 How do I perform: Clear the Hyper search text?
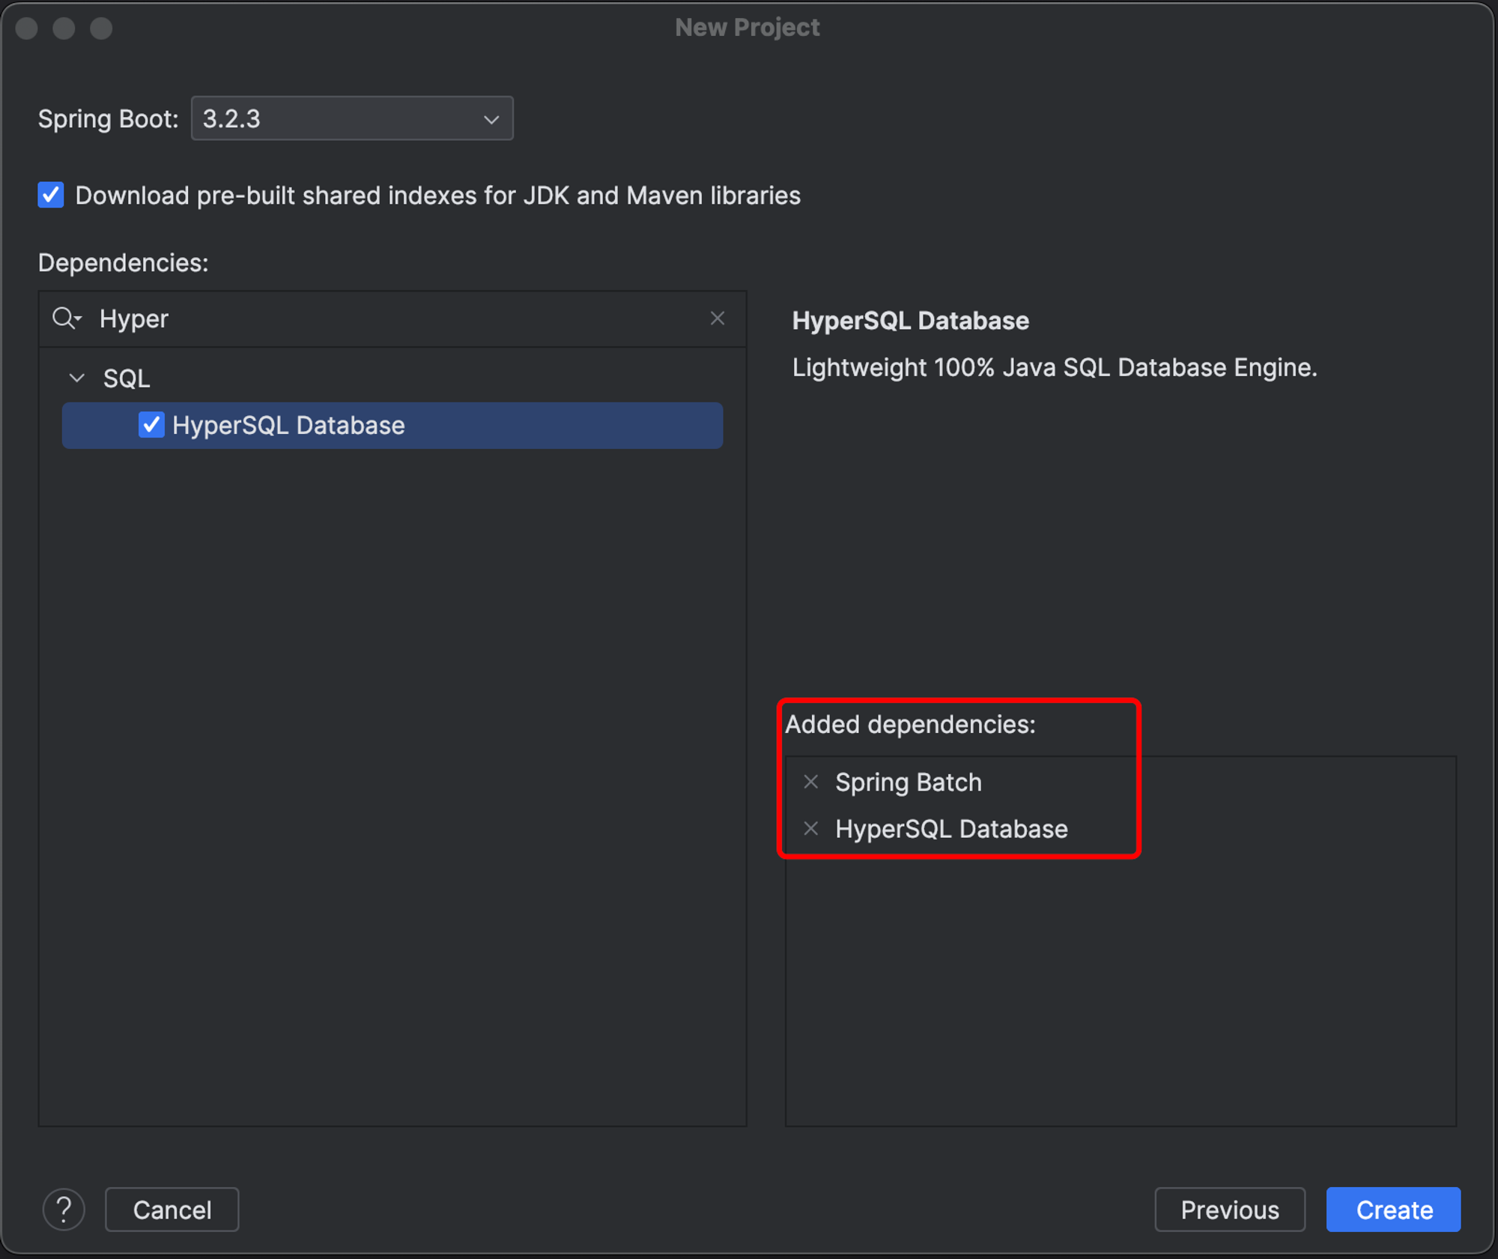717,318
